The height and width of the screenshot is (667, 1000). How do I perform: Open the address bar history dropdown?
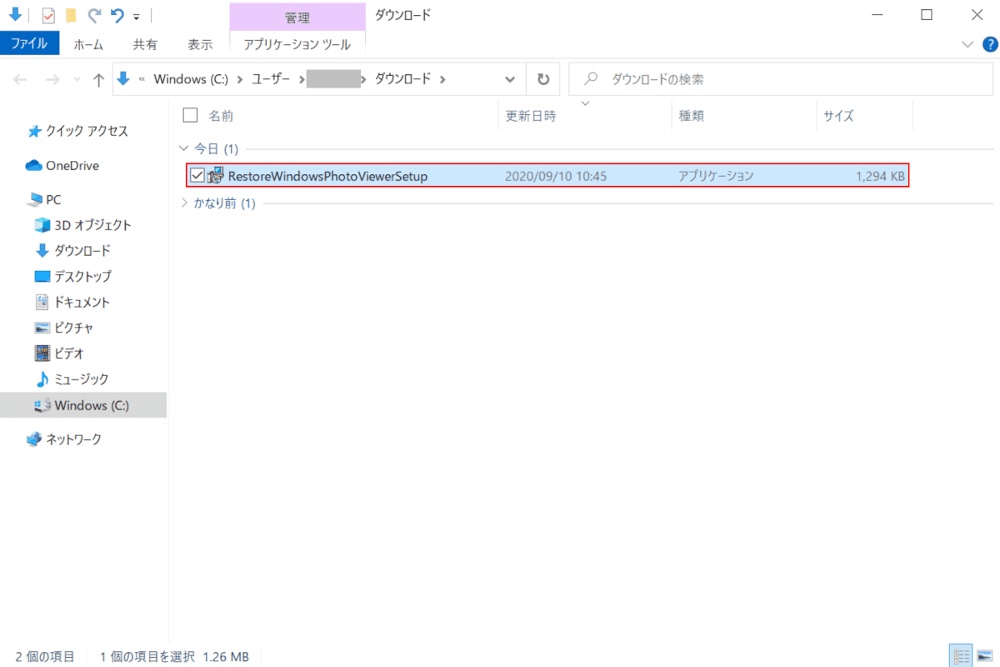(510, 79)
